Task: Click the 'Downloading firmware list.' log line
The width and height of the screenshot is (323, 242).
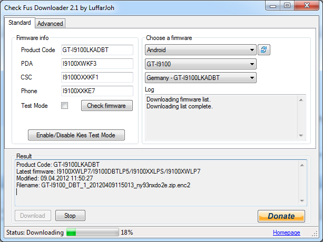Action: point(179,99)
